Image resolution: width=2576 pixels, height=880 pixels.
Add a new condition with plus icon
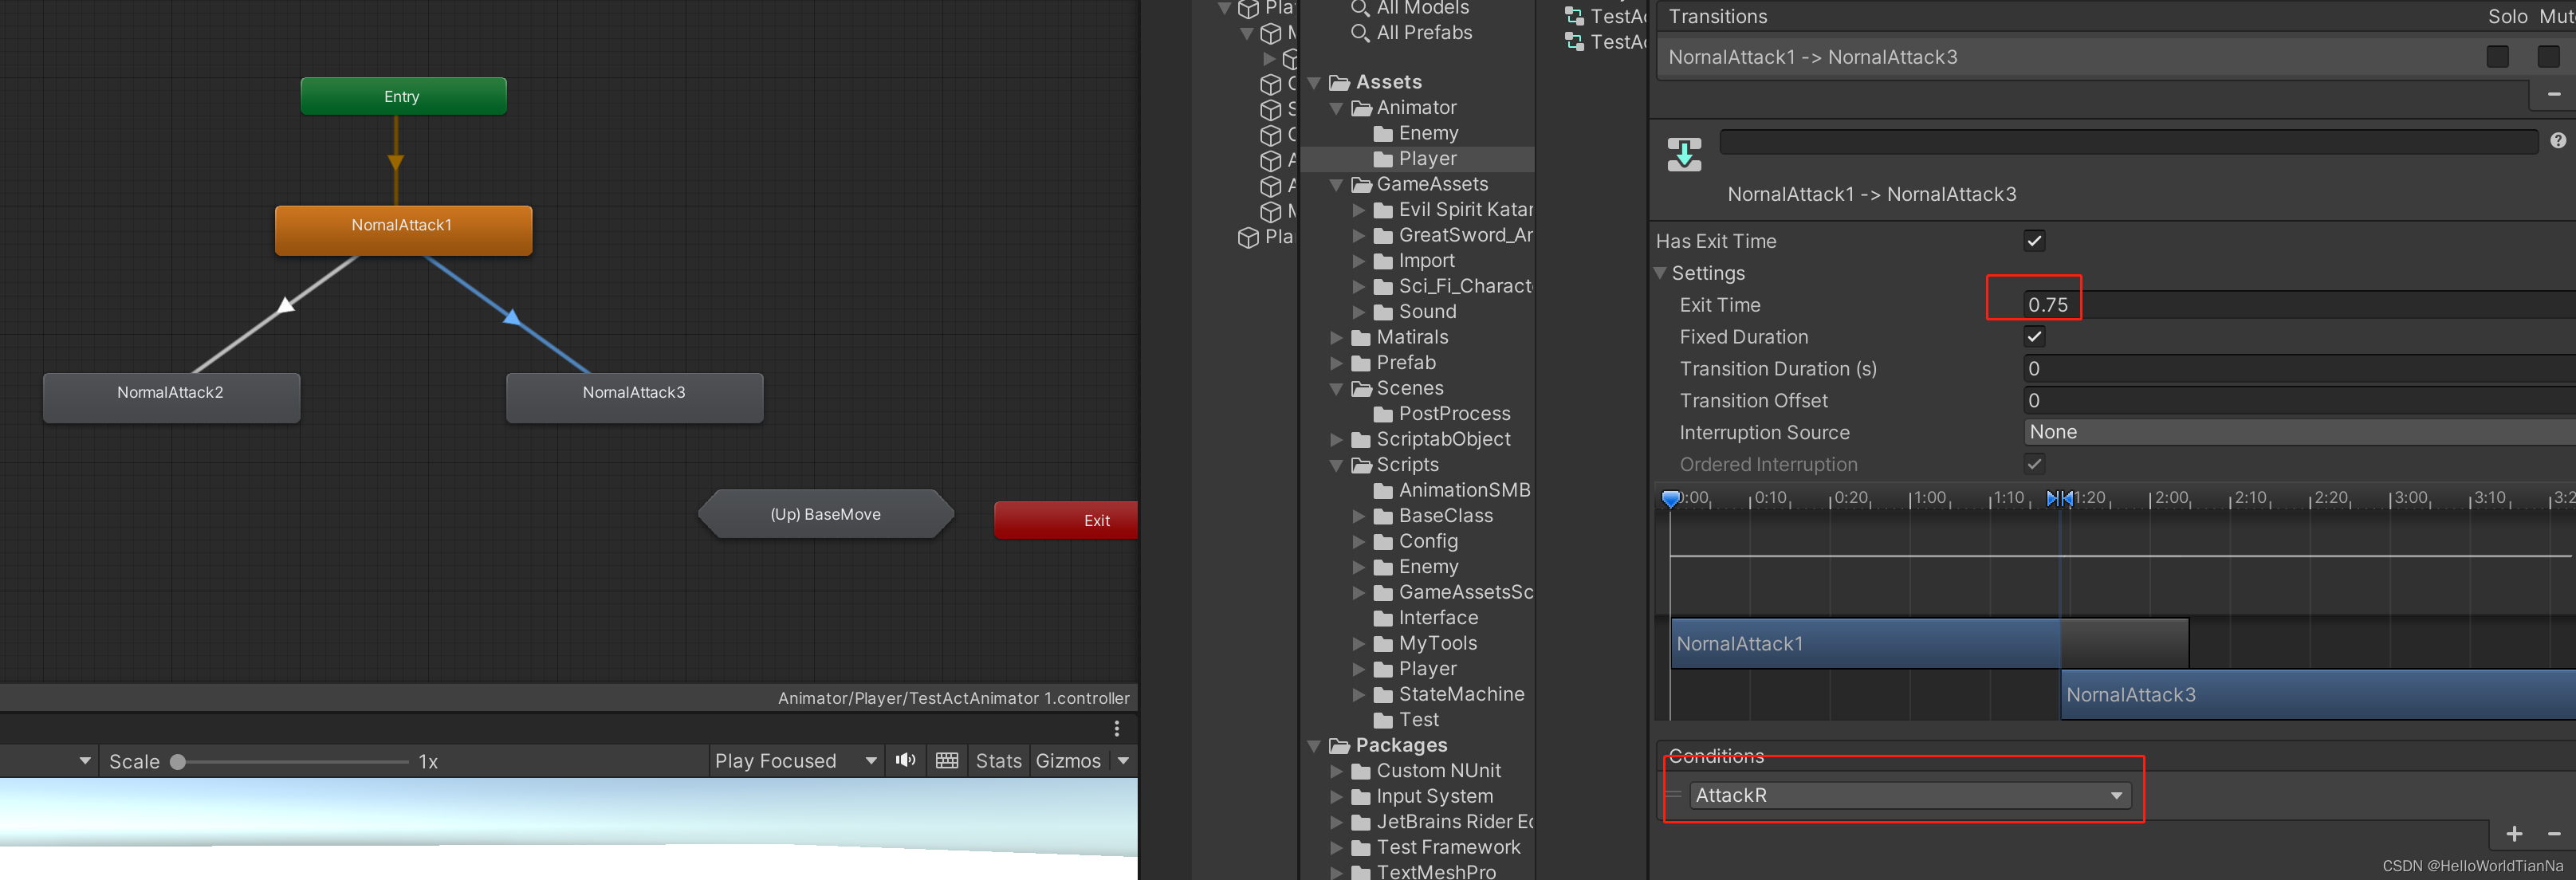(x=2514, y=834)
